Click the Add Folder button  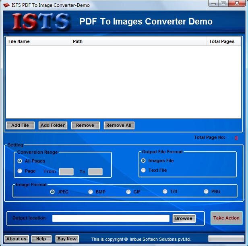tap(53, 125)
